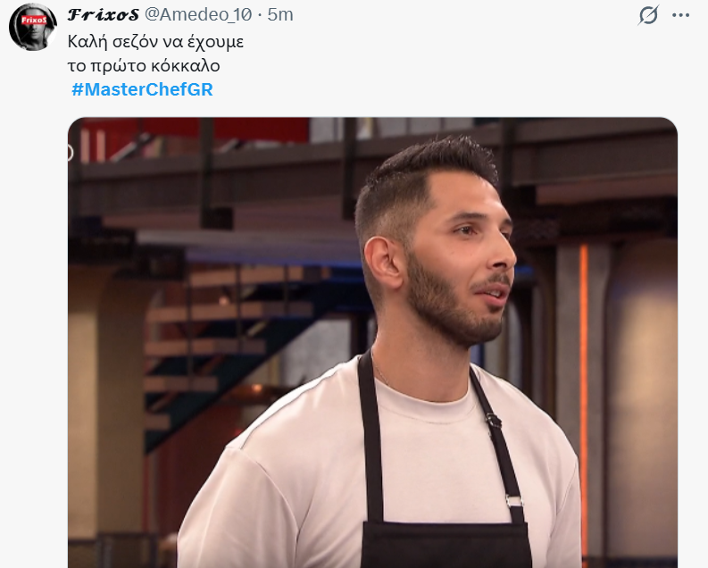Open the FrixoS display name profile link

pyautogui.click(x=104, y=15)
